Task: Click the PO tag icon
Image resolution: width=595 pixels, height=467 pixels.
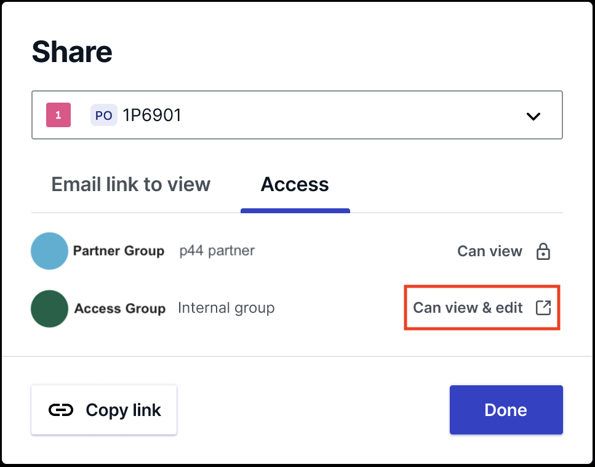Action: tap(103, 115)
